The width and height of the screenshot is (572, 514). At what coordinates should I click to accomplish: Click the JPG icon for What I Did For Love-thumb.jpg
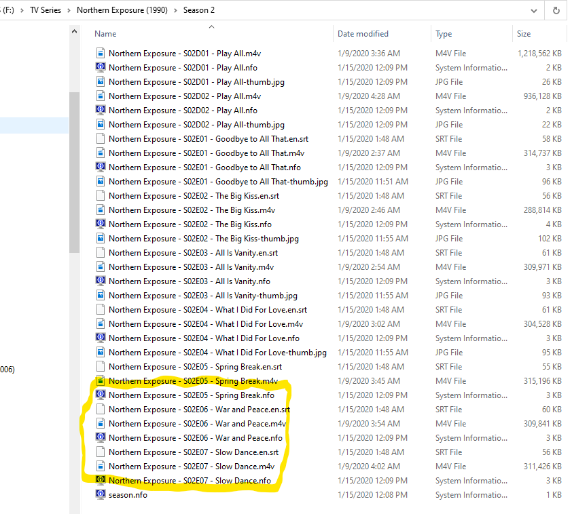pos(101,353)
